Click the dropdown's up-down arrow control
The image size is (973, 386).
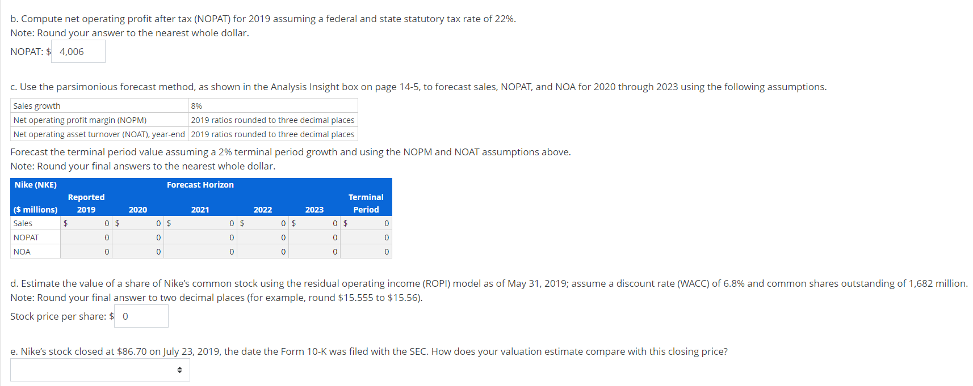(x=180, y=370)
